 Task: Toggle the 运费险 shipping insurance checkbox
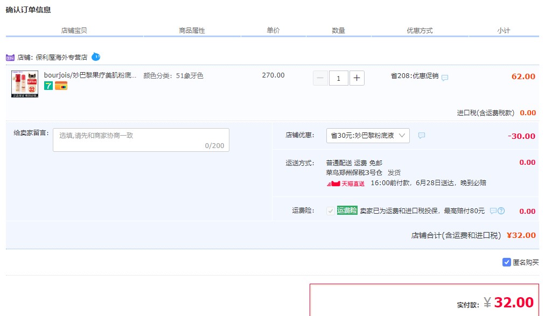(x=331, y=211)
